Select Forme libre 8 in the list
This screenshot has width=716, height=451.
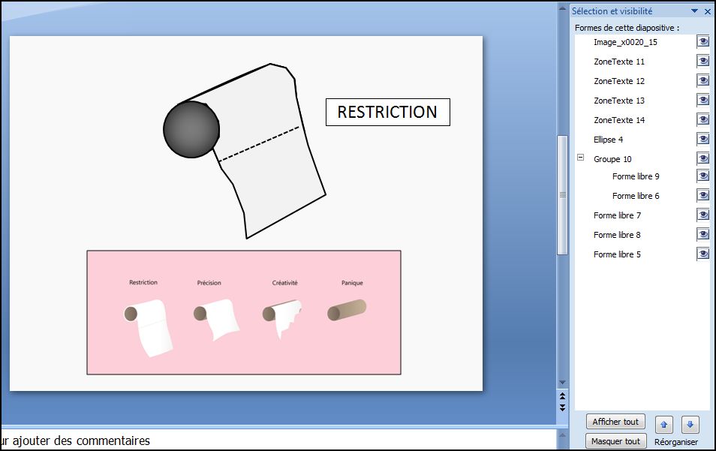click(x=617, y=235)
